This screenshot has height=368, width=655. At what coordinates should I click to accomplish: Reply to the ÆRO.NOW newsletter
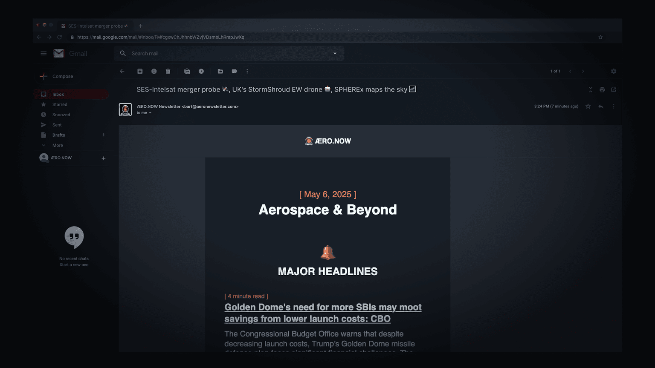[x=601, y=106]
